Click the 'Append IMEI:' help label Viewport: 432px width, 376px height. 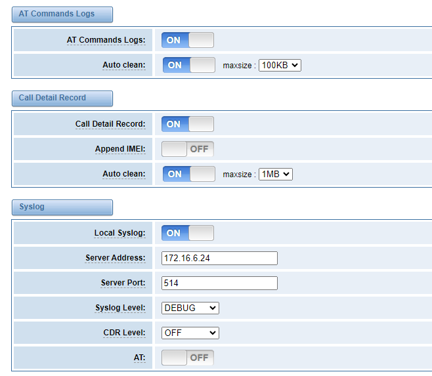(x=120, y=149)
